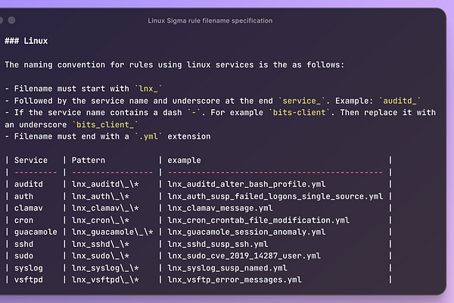This screenshot has height=303, width=454.
Task: Click the 'guacamole' service cell
Action: [x=36, y=233]
